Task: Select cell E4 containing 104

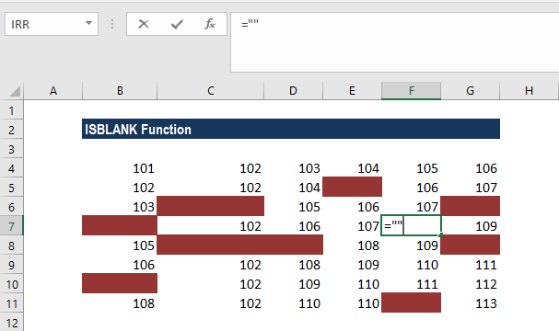Action: (x=352, y=168)
